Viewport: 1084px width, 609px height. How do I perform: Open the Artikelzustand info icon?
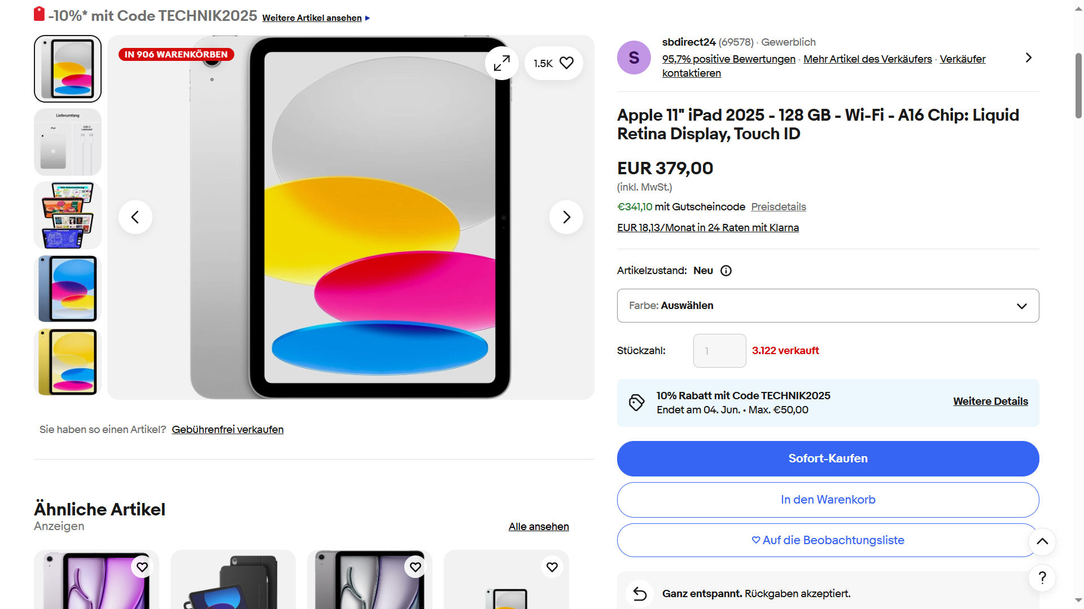[726, 271]
